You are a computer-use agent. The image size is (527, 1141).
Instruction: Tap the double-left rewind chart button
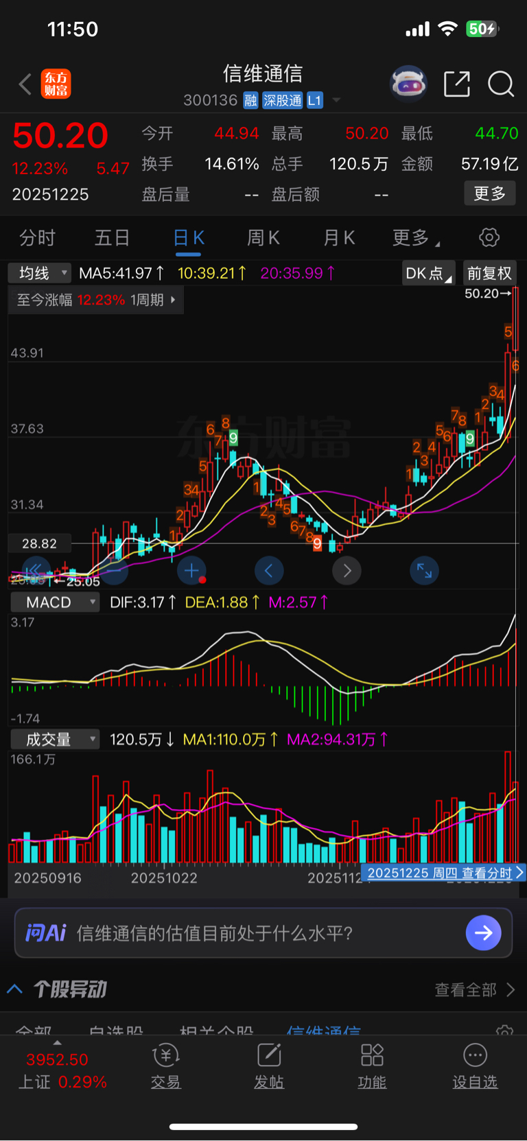coord(36,570)
